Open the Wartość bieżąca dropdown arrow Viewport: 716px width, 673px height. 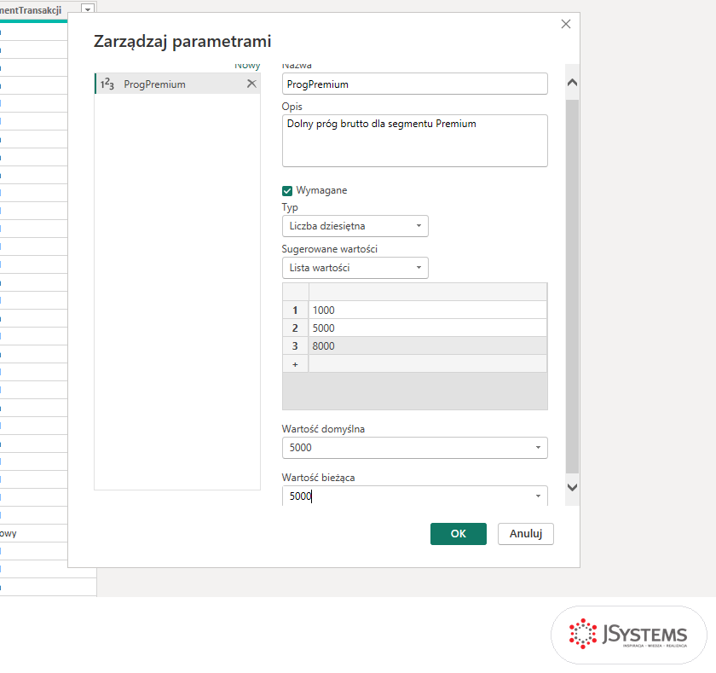pos(538,496)
